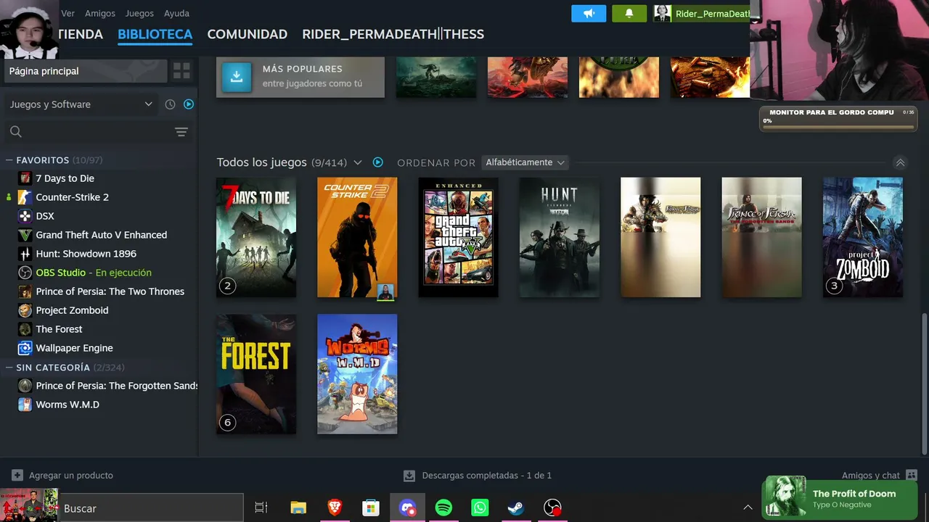This screenshot has width=929, height=522.
Task: Open the Alfabéticamente sort dropdown
Action: tap(525, 162)
